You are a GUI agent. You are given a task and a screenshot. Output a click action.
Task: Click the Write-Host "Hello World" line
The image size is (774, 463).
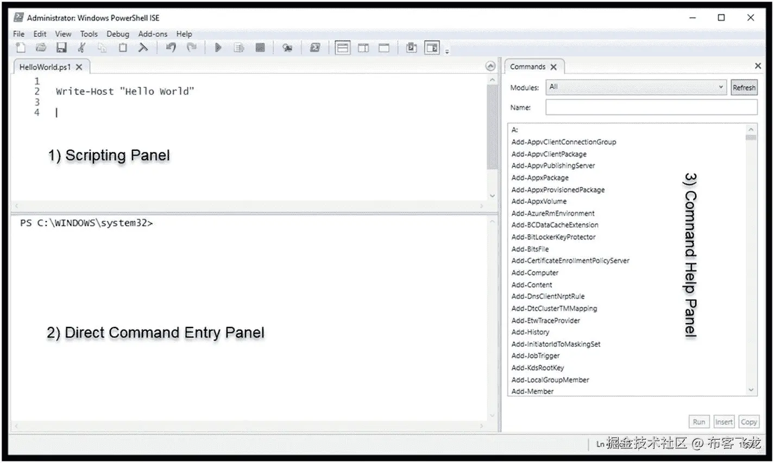point(125,91)
